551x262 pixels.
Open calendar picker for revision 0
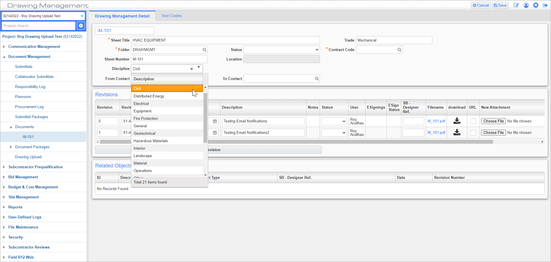(215, 121)
